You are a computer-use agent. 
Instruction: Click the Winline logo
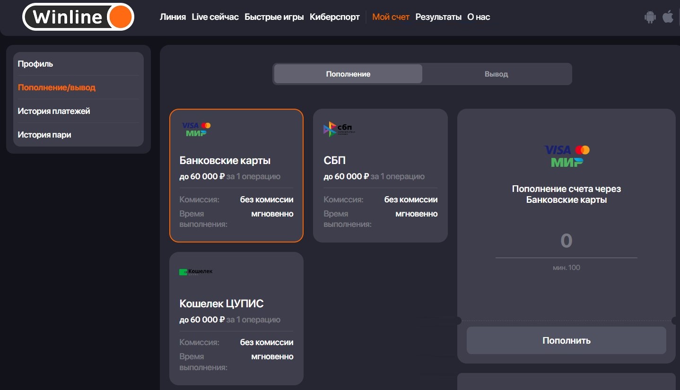click(78, 17)
